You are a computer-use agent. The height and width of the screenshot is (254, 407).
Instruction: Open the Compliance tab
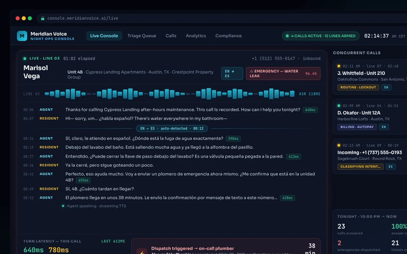(229, 36)
